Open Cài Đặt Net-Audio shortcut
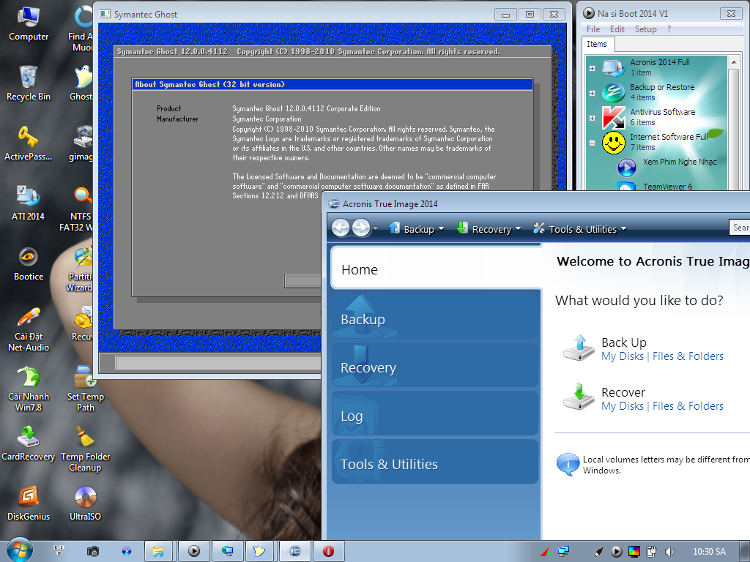The width and height of the screenshot is (750, 562). [29, 329]
